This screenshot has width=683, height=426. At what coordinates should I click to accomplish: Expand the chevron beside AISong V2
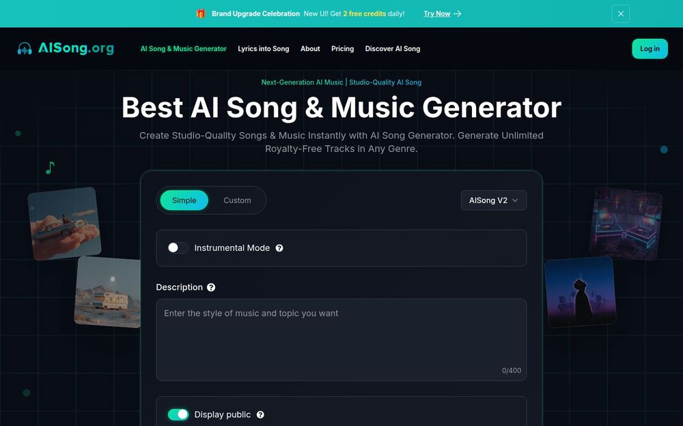(x=515, y=200)
